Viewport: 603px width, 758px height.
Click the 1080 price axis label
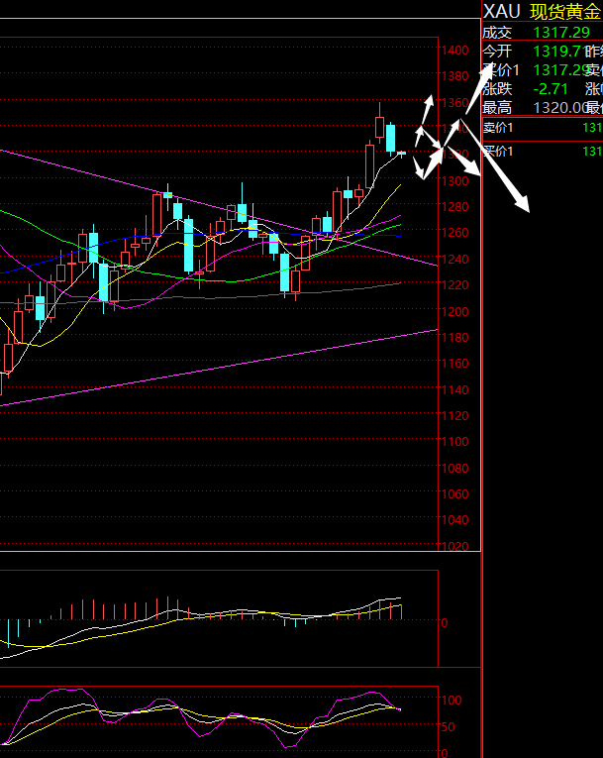pyautogui.click(x=455, y=469)
